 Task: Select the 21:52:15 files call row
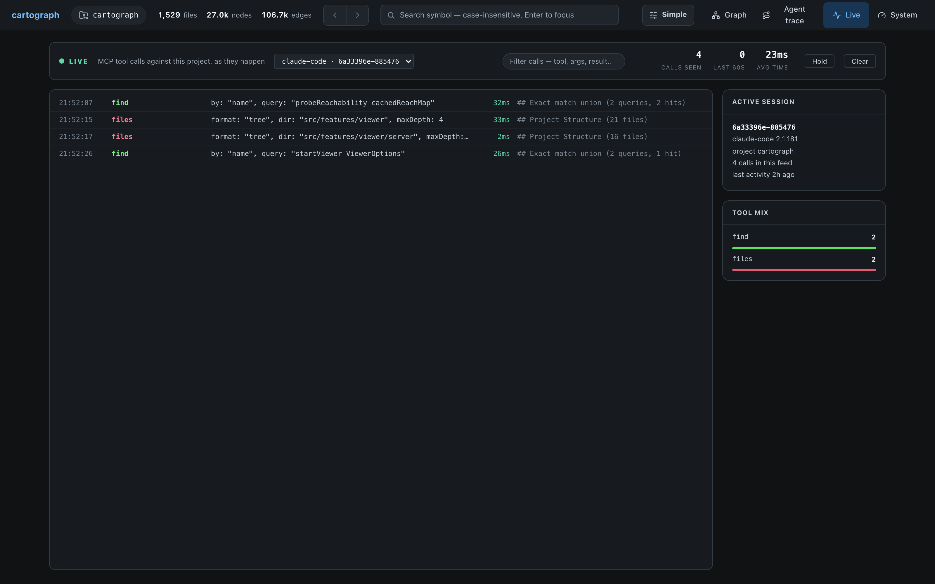[x=380, y=120]
